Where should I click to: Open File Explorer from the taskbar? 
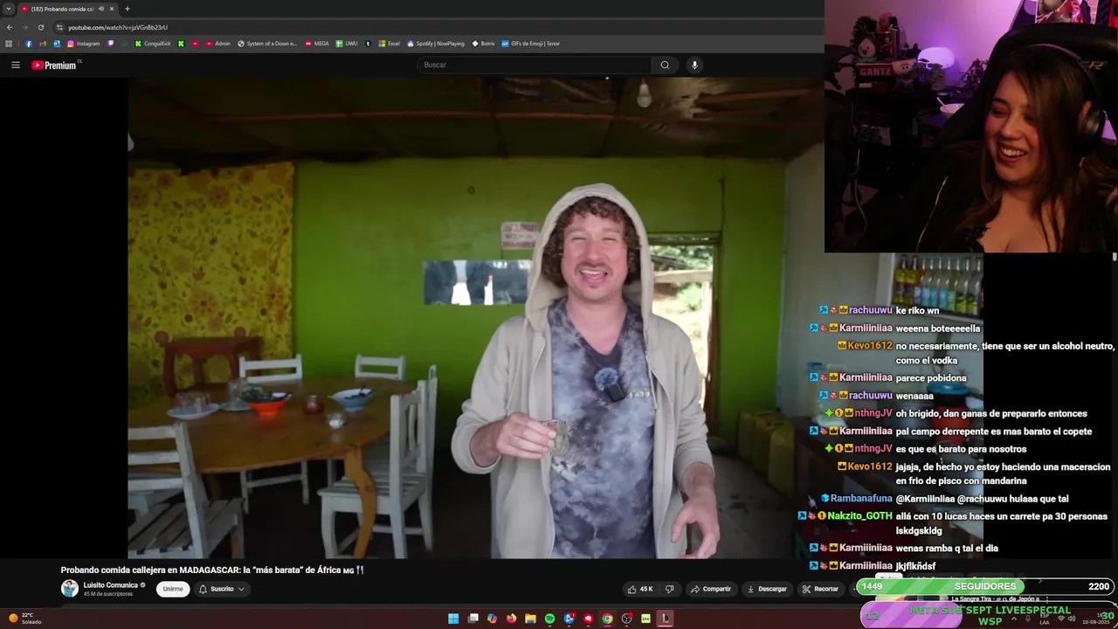[x=530, y=619]
